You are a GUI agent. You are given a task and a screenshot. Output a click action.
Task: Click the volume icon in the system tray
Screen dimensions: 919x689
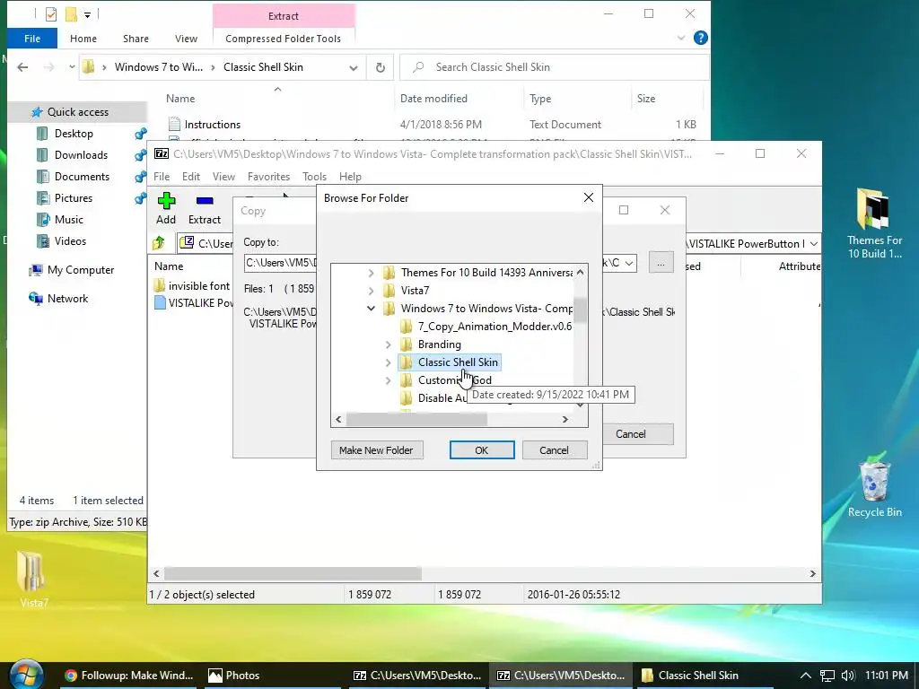[x=847, y=676]
